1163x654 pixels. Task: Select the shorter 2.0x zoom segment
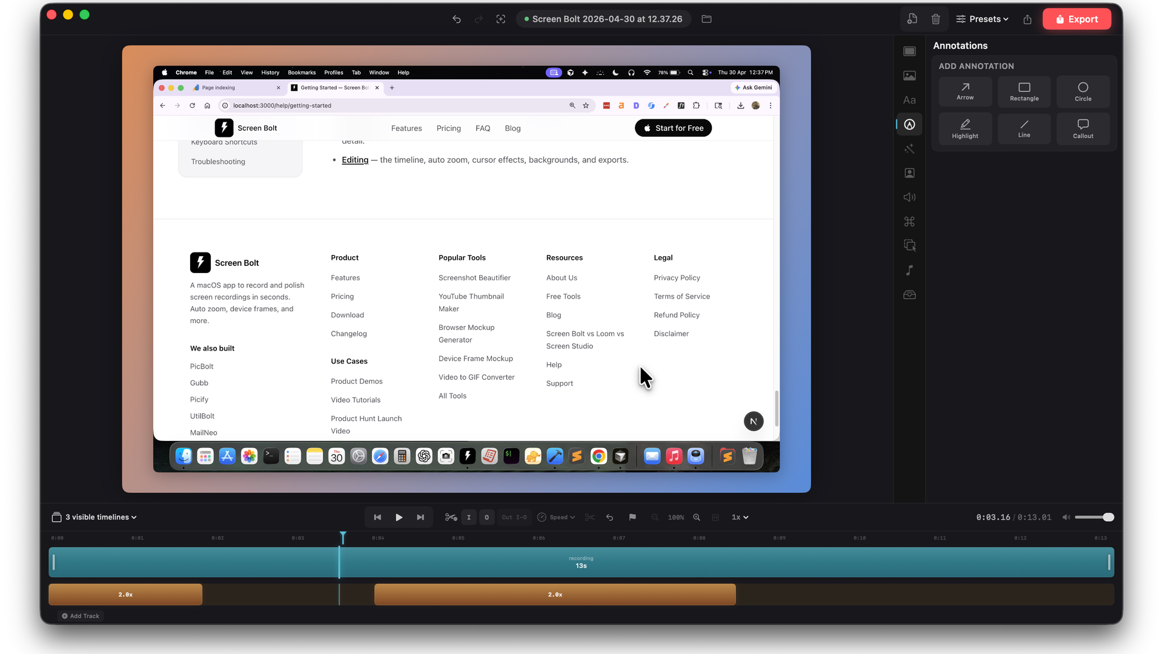coord(125,595)
